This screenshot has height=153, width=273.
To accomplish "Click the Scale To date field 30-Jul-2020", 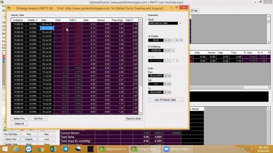I will point(156,92).
